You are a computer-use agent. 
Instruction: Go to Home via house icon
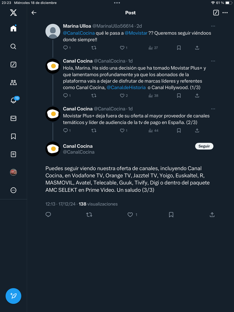click(x=13, y=28)
